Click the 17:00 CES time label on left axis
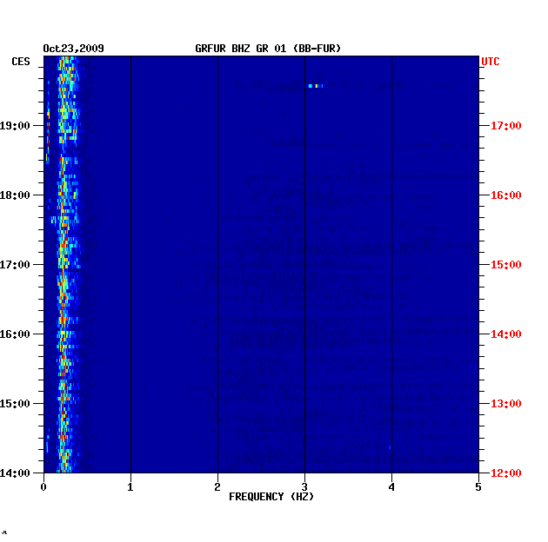 point(15,265)
